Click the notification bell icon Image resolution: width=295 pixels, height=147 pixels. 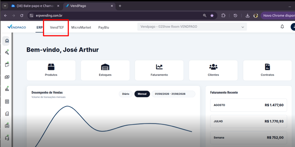[x=282, y=27]
